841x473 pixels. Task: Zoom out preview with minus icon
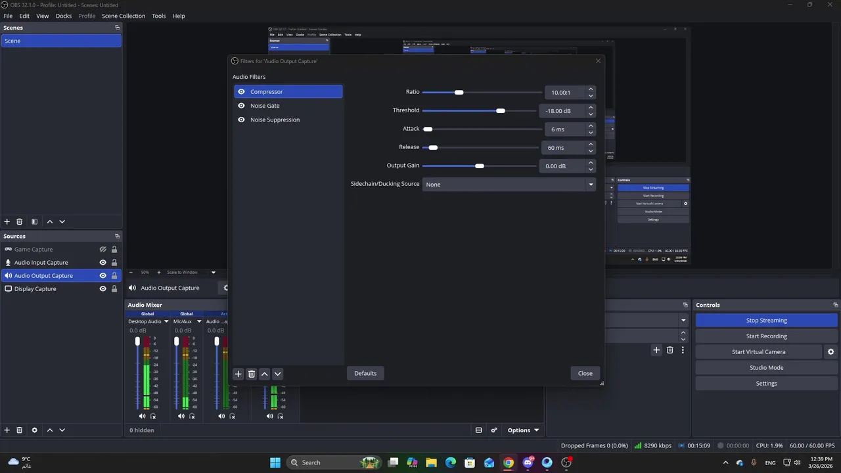pyautogui.click(x=131, y=272)
